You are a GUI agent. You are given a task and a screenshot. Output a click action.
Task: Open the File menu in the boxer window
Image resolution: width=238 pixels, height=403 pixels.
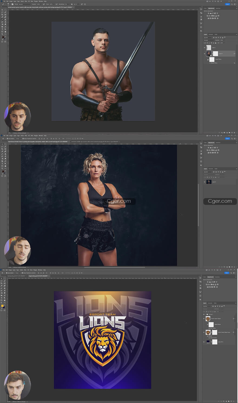(x=4, y=135)
